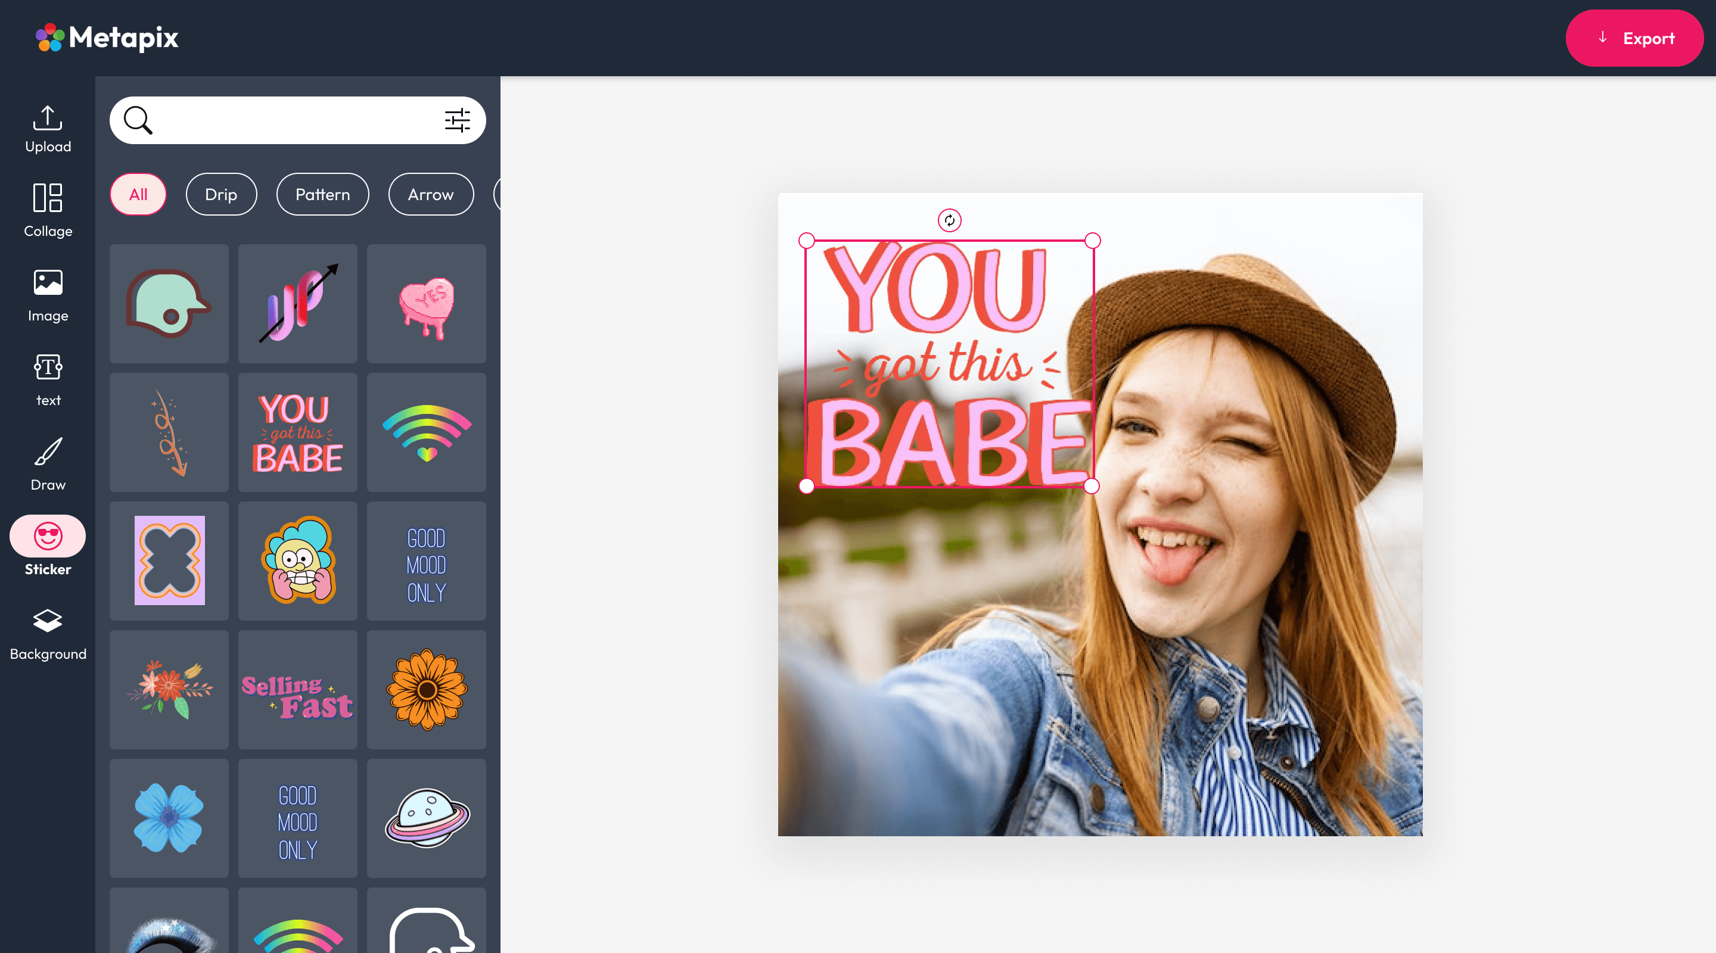Open the Upload tool in sidebar
Image resolution: width=1716 pixels, height=953 pixels.
point(47,129)
